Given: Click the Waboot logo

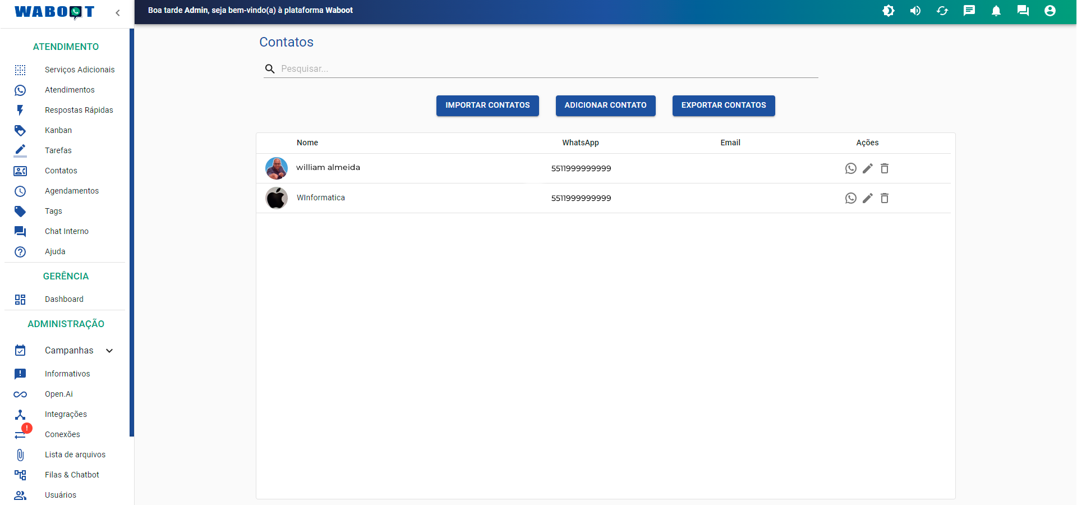Looking at the screenshot, I should point(54,12).
